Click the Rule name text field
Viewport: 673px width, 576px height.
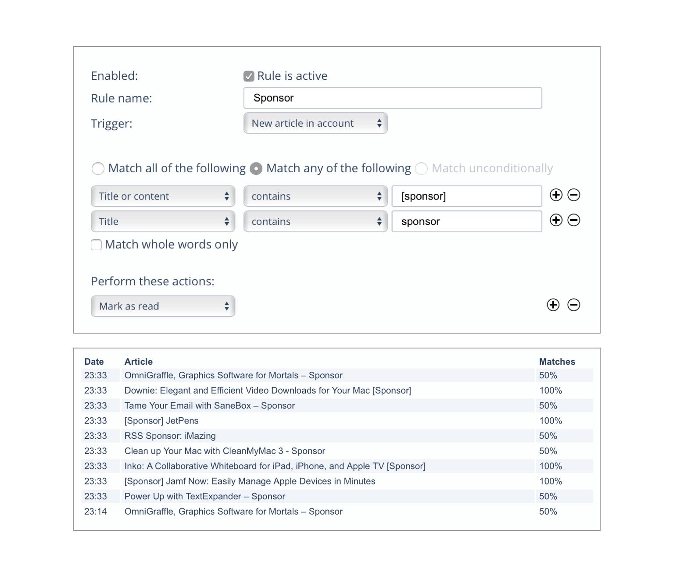tap(393, 98)
